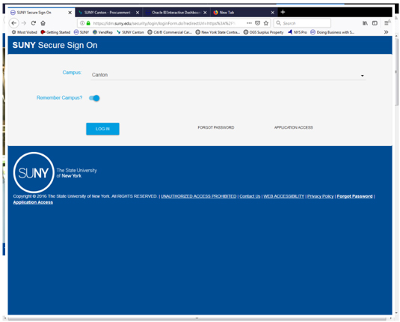Viewport: 400px width, 322px height.
Task: Show sidebars with the sidebar icon
Action: (x=375, y=23)
